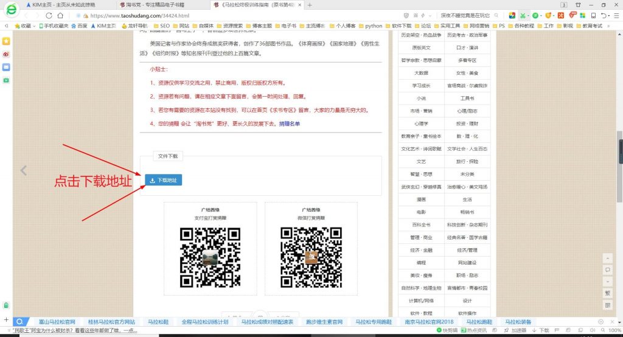The width and height of the screenshot is (623, 337).
Task: Select the 计算机/网络 category
Action: pyautogui.click(x=421, y=301)
